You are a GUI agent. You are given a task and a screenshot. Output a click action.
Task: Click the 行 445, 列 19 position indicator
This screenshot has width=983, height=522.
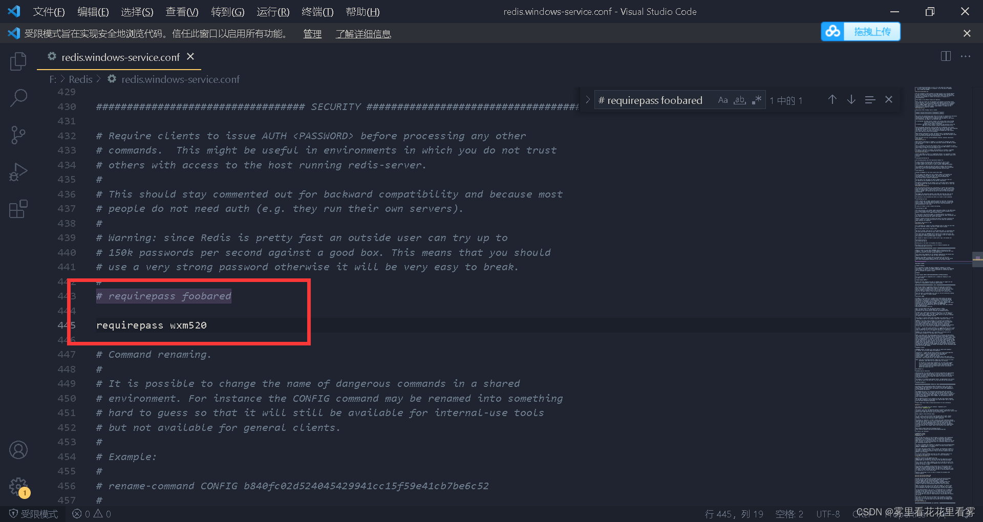[734, 514]
